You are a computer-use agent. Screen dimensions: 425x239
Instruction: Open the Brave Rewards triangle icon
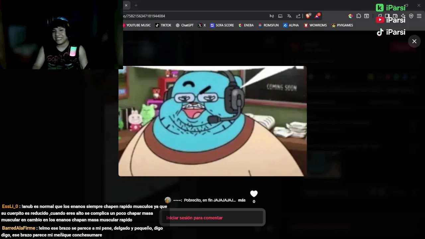pos(317,16)
